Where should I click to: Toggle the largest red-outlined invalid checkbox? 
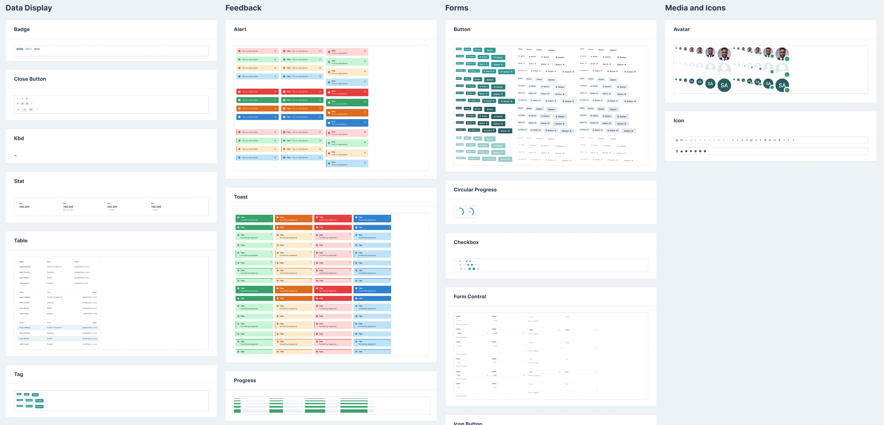point(461,269)
